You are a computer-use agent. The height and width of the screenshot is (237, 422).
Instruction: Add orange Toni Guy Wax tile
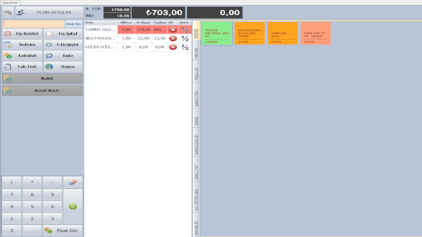(x=283, y=33)
